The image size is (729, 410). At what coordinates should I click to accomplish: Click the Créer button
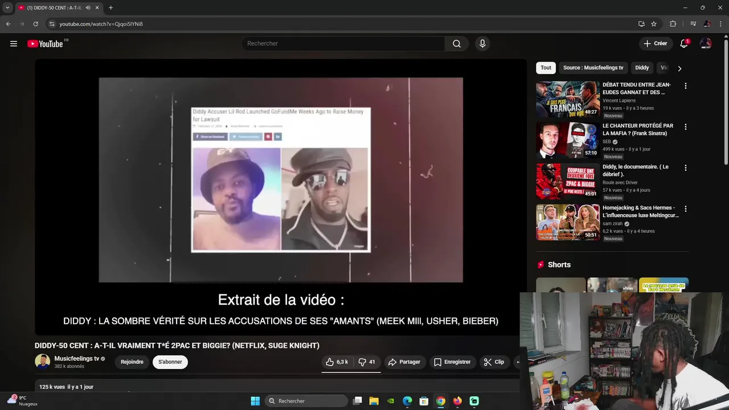pos(655,44)
